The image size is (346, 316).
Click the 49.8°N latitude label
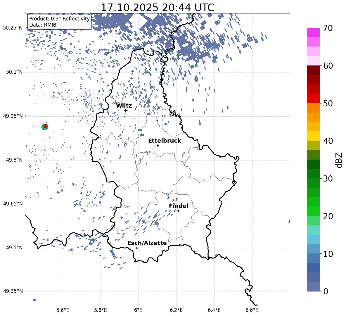pyautogui.click(x=14, y=160)
